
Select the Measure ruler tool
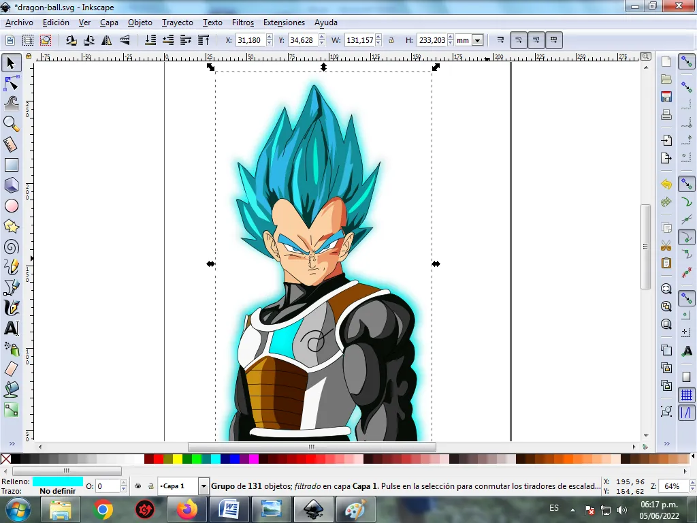(11, 144)
